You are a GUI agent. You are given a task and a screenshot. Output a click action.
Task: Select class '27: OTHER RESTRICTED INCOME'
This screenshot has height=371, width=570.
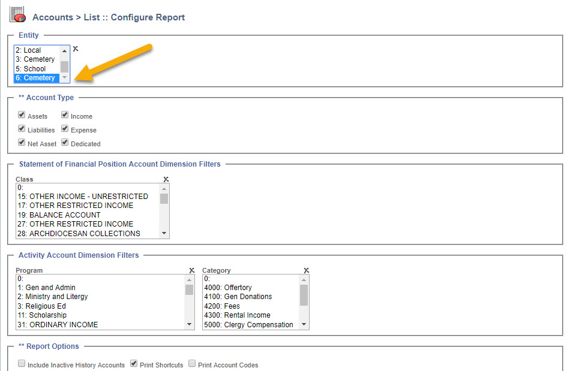tap(88, 224)
